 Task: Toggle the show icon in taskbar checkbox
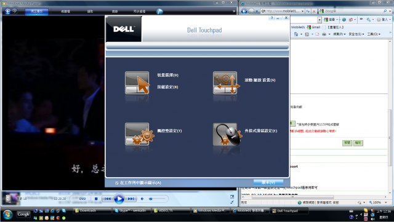pyautogui.click(x=117, y=183)
